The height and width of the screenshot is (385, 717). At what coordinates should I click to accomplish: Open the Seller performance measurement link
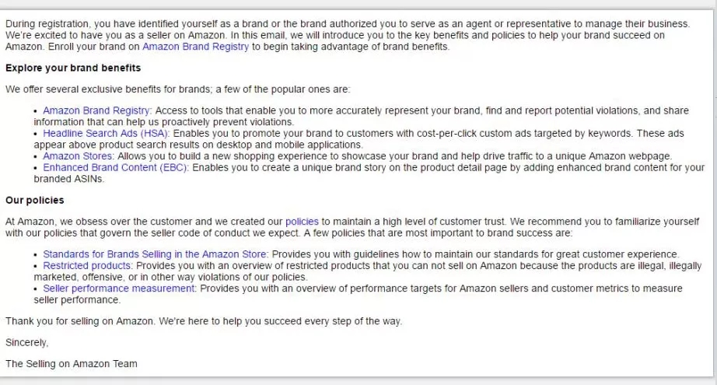click(119, 289)
